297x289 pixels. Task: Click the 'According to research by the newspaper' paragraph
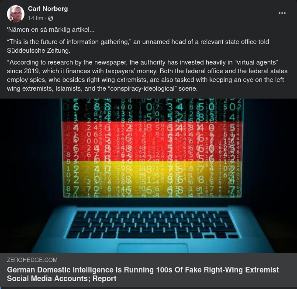tap(147, 75)
